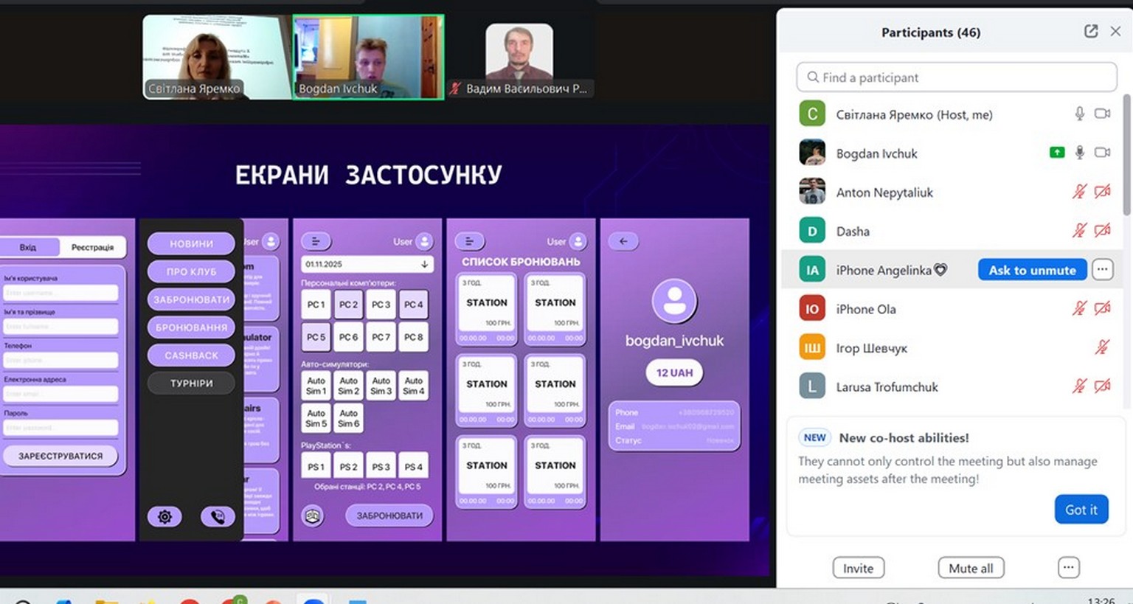Image resolution: width=1133 pixels, height=604 pixels.
Task: Toggle Світлана Яремко's camera icon
Action: pyautogui.click(x=1102, y=114)
